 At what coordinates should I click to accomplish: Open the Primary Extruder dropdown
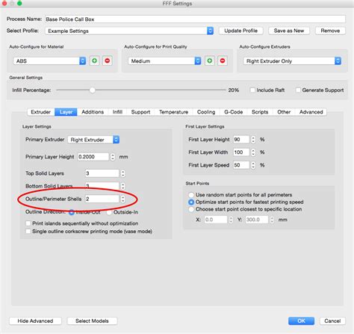(93, 140)
